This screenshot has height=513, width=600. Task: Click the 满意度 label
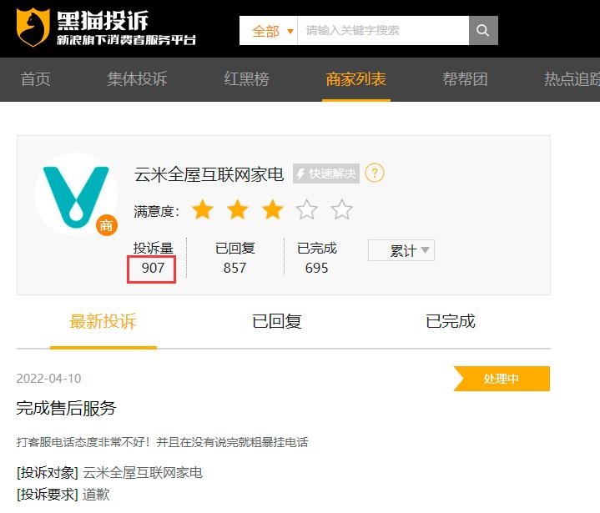pyautogui.click(x=157, y=211)
